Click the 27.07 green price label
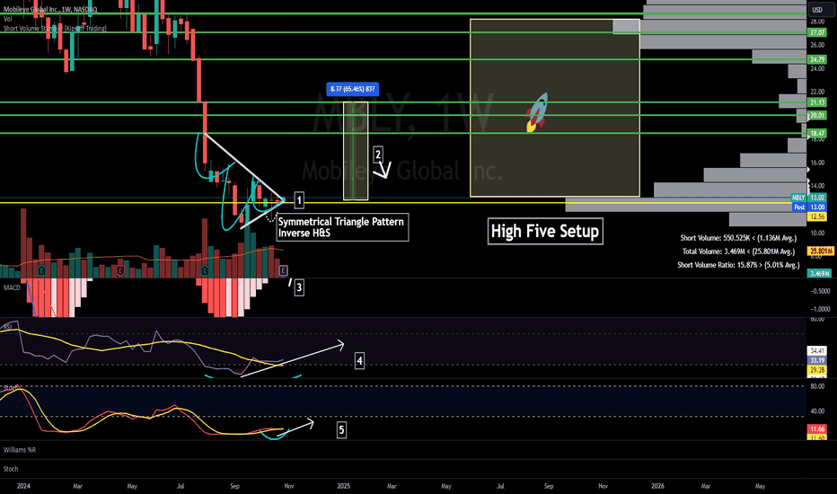 tap(817, 32)
